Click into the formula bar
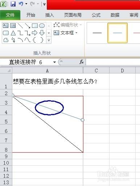This screenshot has width=140, height=186. coord(113,62)
